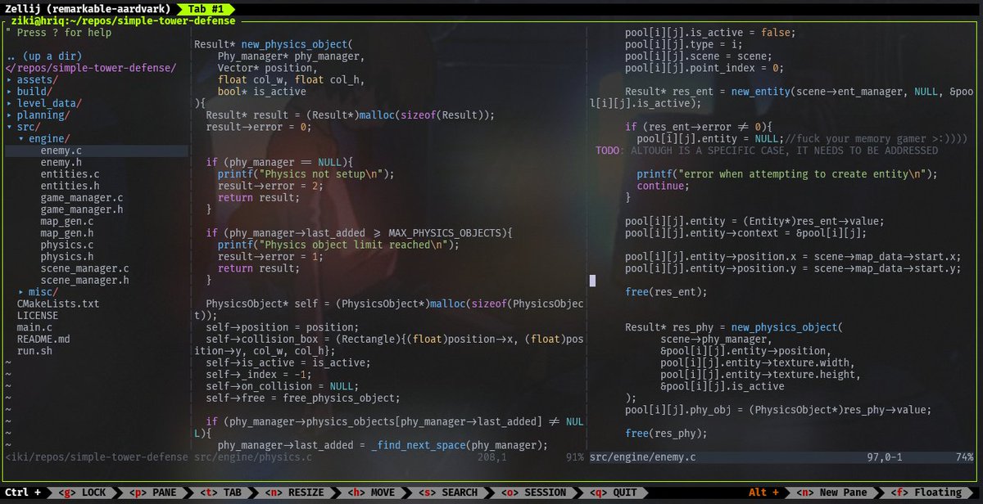This screenshot has height=504, width=983.
Task: Open map_gen.c in the file tree
Action: pyautogui.click(x=67, y=222)
